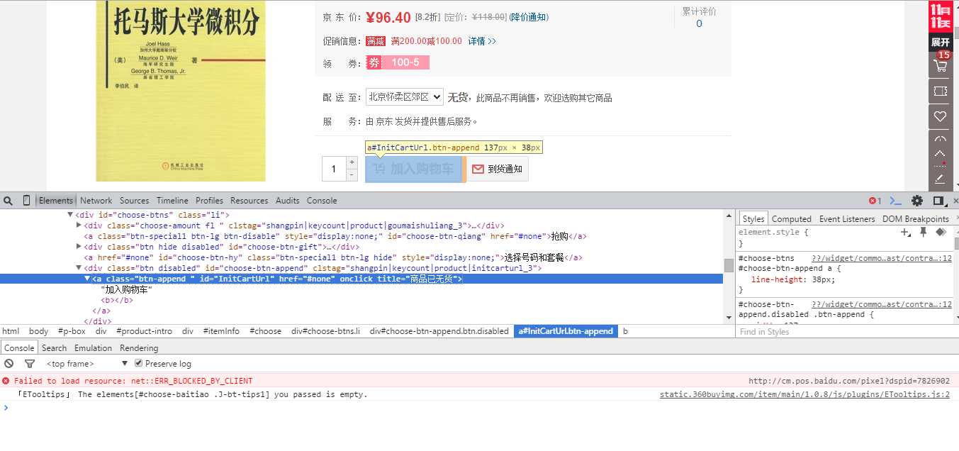Screen dimensions: 959x451
Task: Click the div#choose-btns.li breadcrumb
Action: (x=325, y=331)
